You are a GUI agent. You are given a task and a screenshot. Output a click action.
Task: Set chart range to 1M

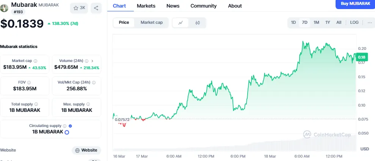[316, 22]
